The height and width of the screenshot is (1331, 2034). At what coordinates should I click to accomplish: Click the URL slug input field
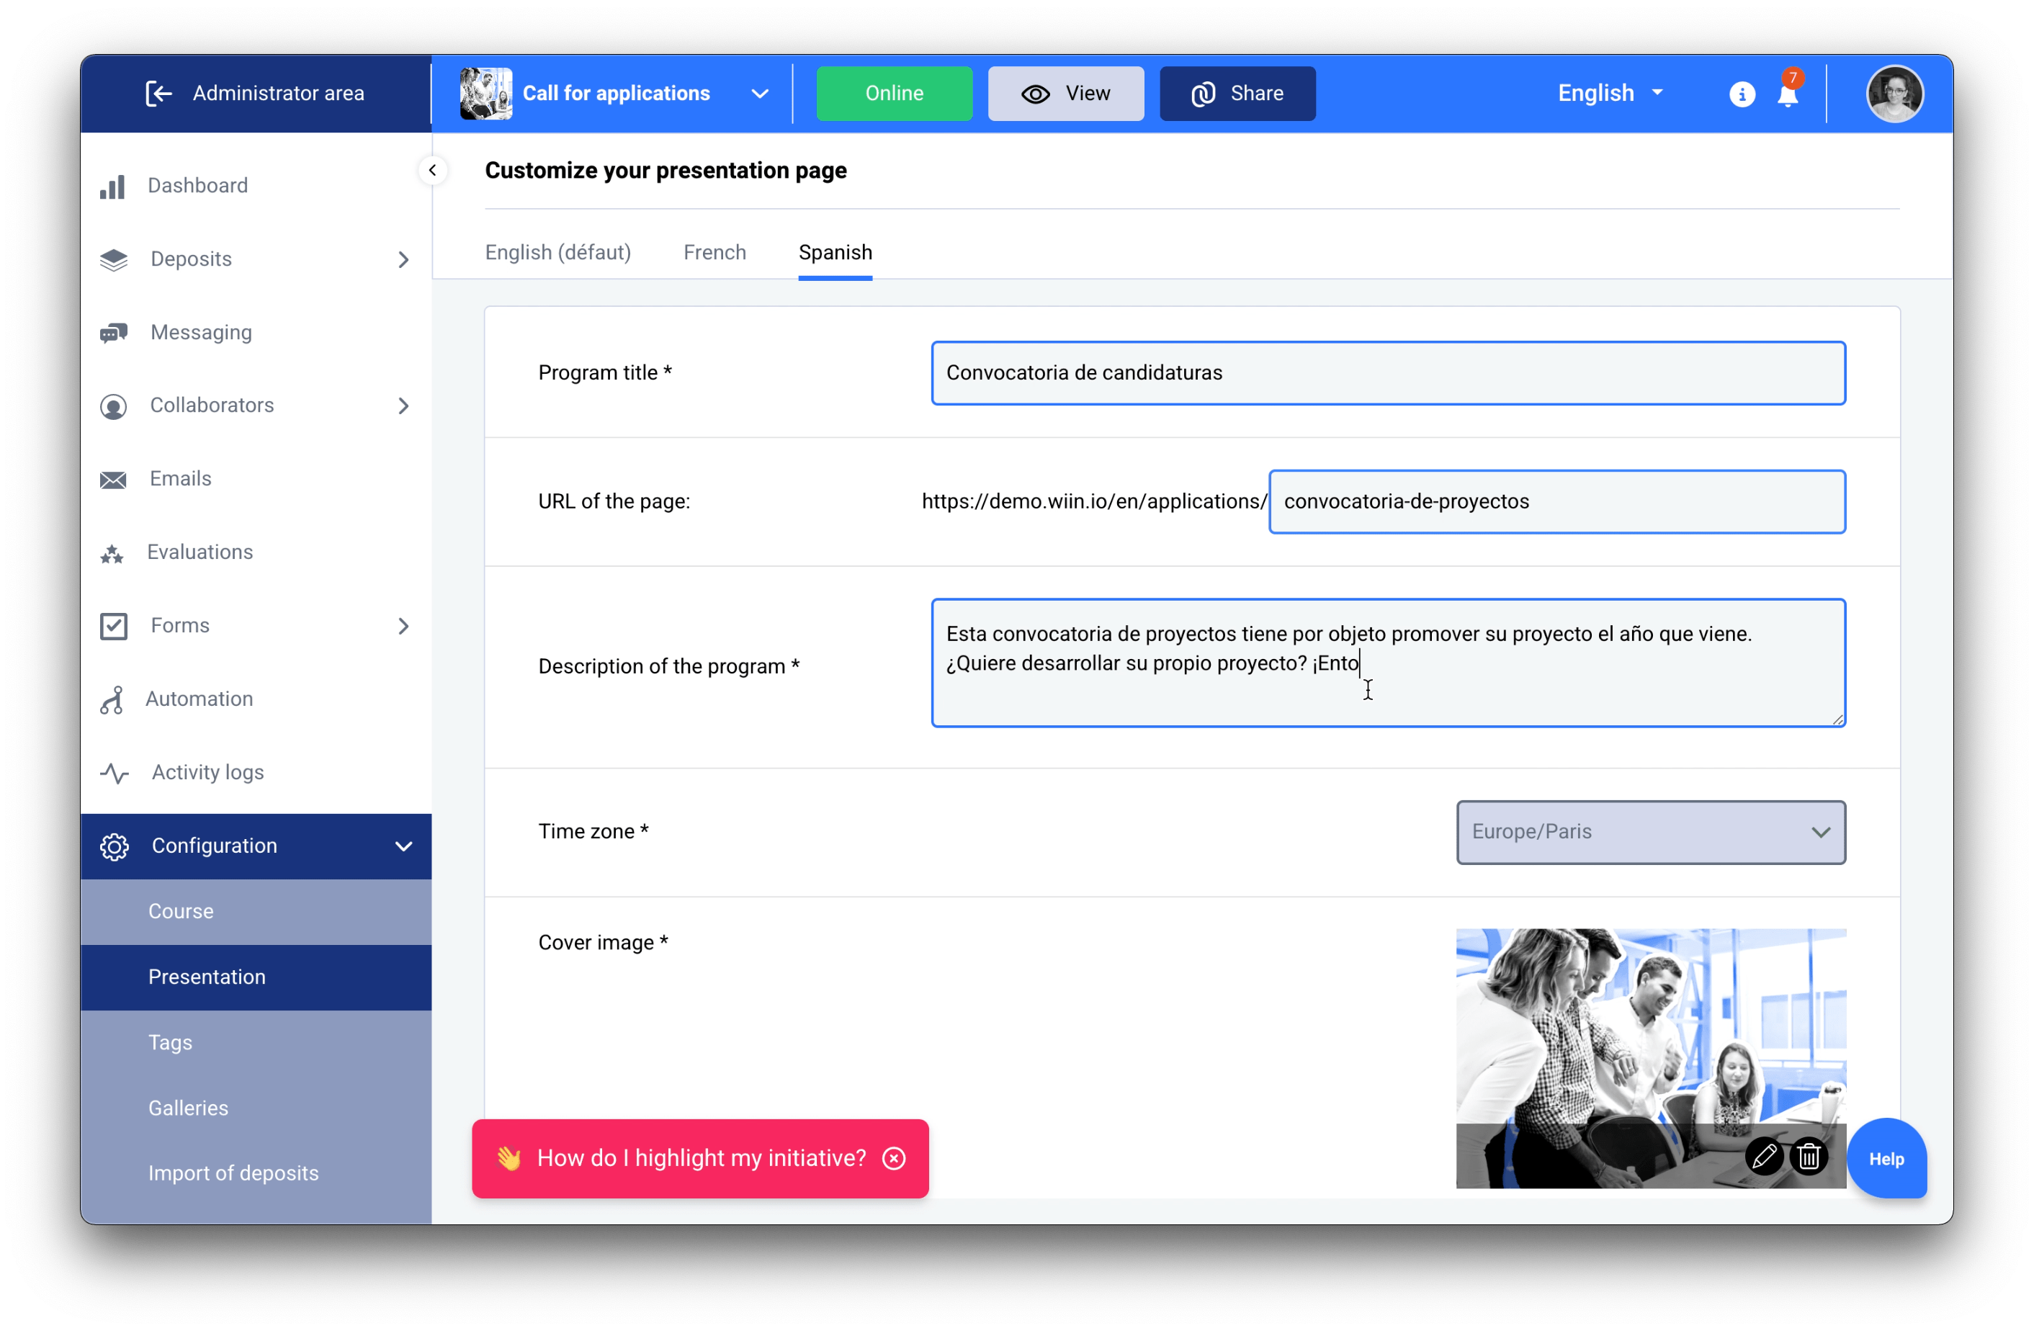click(1556, 502)
